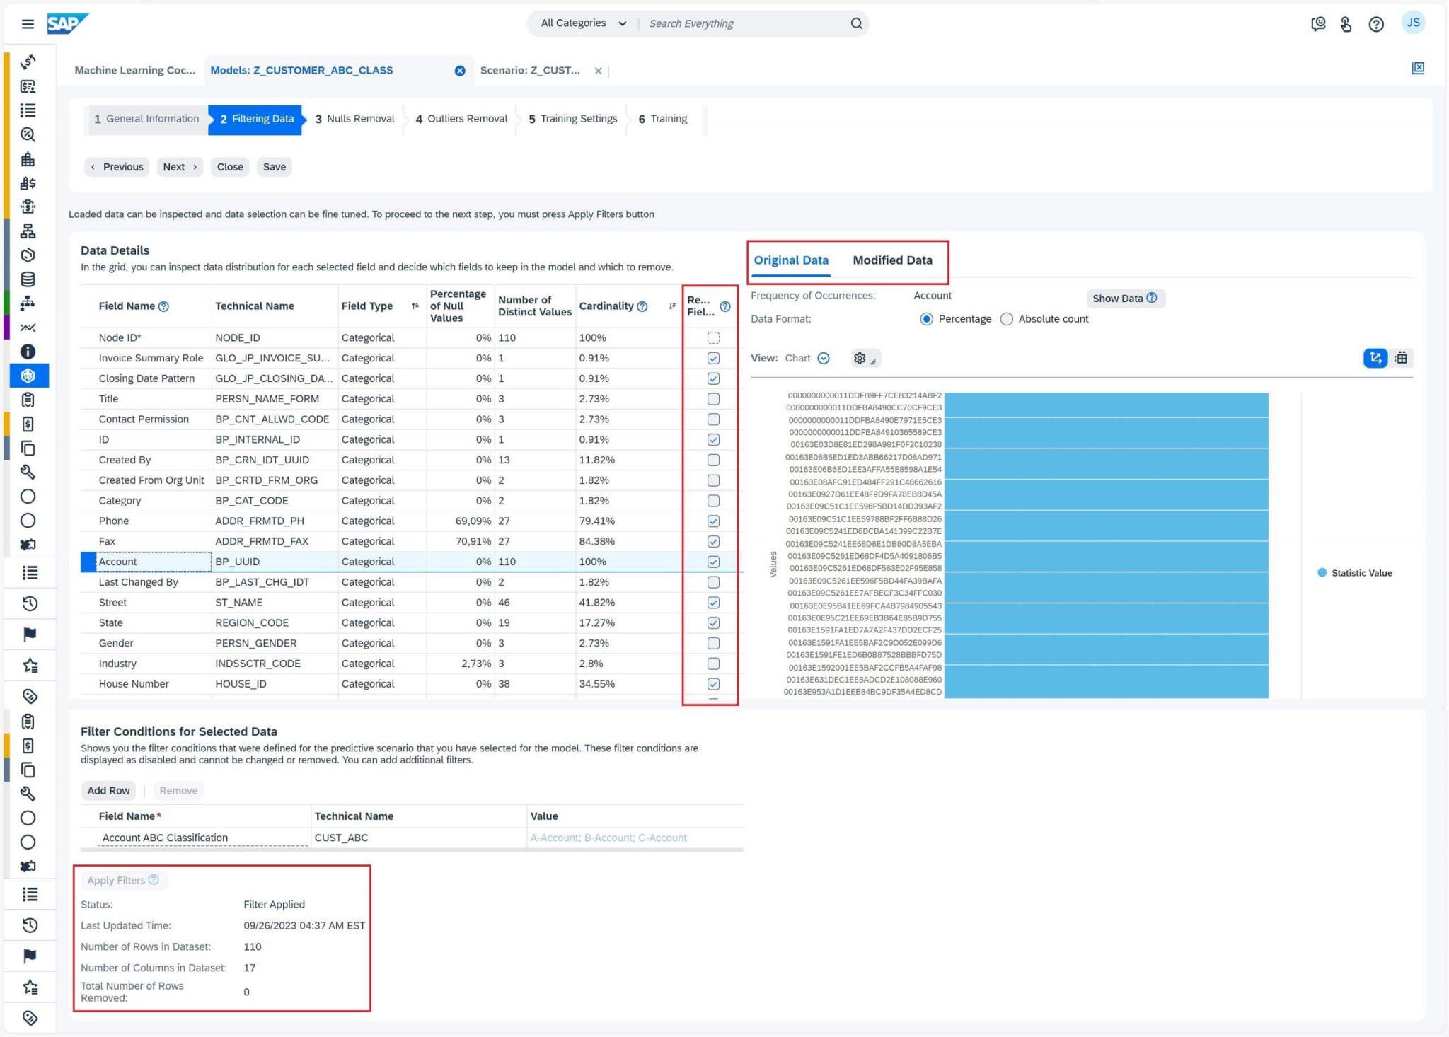Click the JS user avatar
The width and height of the screenshot is (1449, 1037).
1413,22
